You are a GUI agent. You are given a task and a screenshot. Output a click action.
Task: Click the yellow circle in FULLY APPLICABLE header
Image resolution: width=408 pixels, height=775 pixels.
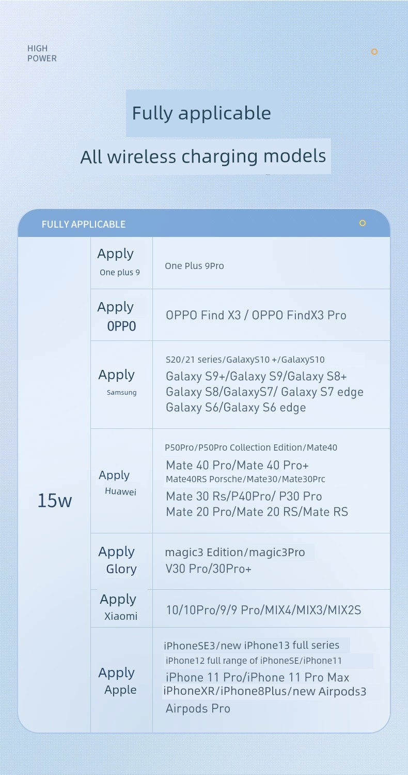pos(363,223)
